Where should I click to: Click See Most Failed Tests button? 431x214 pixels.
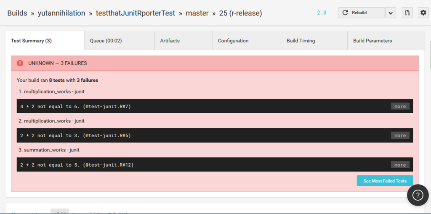pyautogui.click(x=385, y=181)
